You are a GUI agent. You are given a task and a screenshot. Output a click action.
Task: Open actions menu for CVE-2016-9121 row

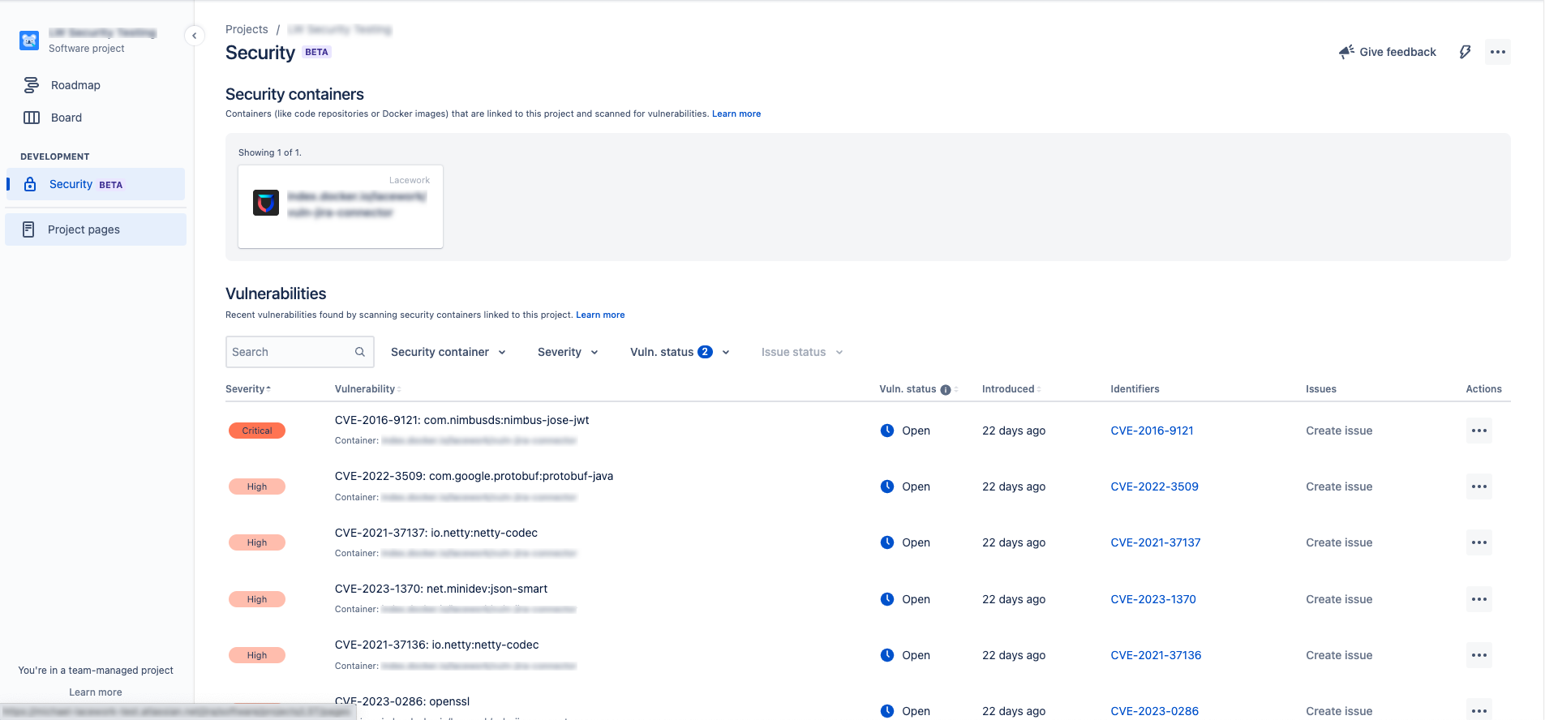(1479, 431)
